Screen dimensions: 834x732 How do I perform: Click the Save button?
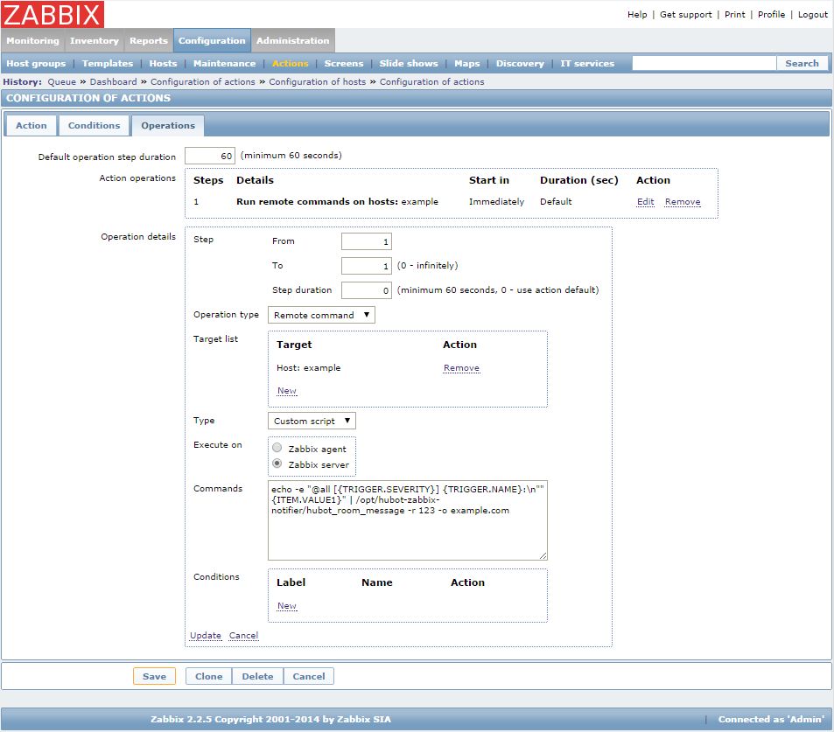[x=154, y=676]
